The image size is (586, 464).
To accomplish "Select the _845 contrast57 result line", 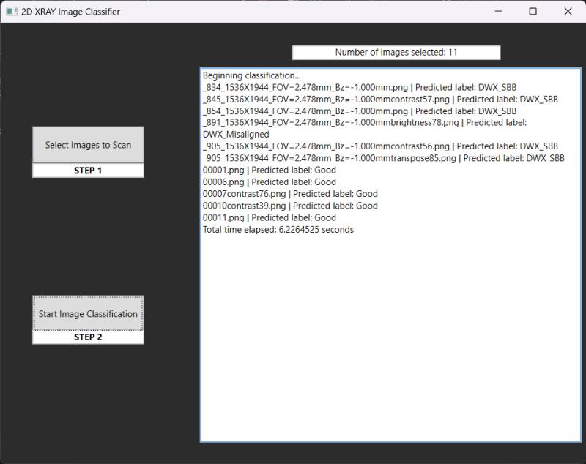I will (x=380, y=99).
